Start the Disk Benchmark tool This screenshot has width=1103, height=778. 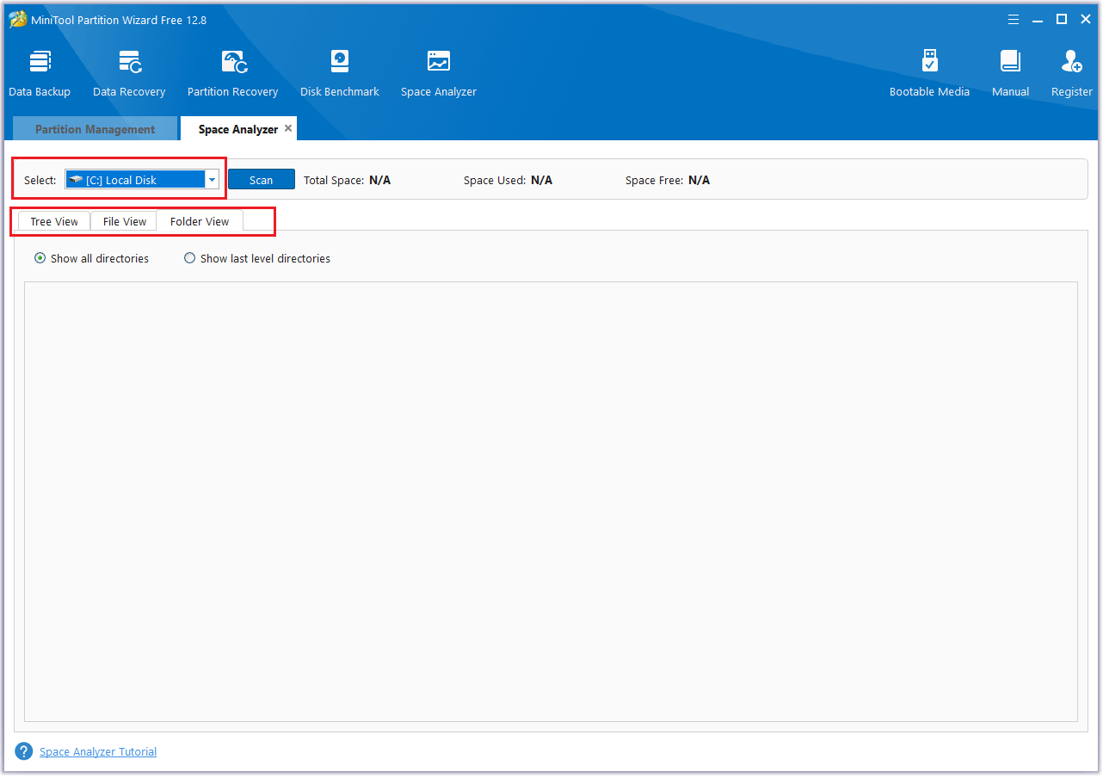coord(340,73)
